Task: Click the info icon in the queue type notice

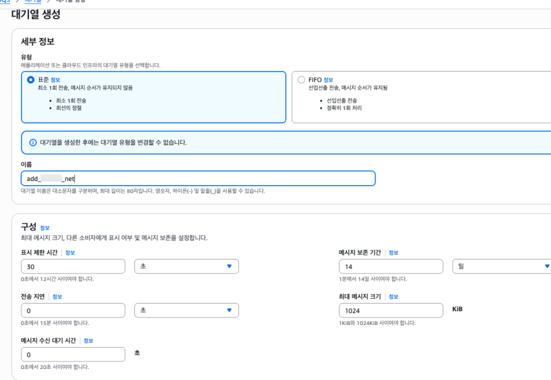Action: click(x=32, y=142)
